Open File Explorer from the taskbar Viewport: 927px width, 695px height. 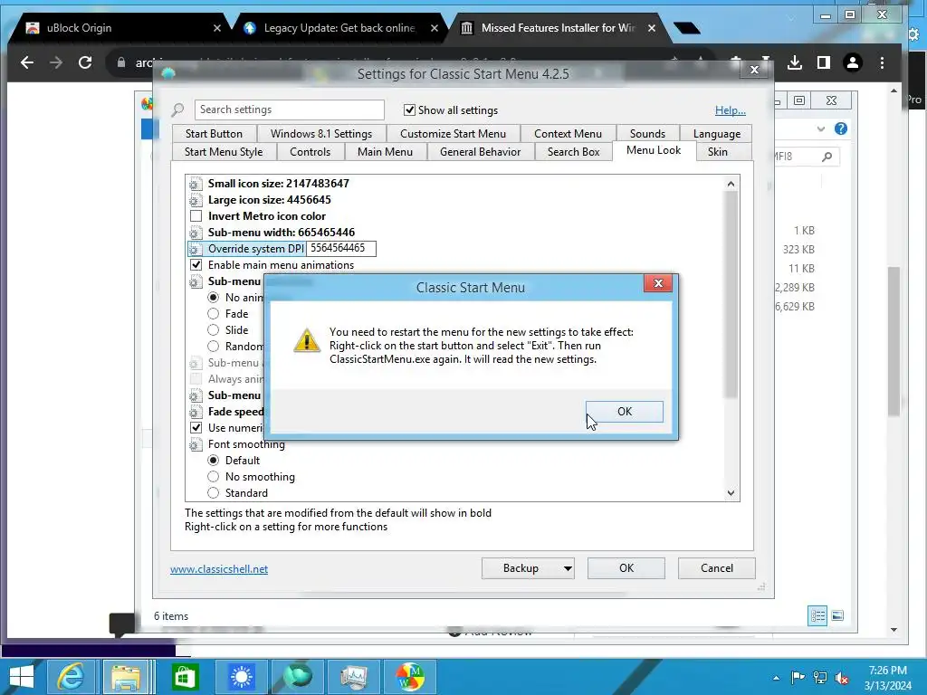pyautogui.click(x=126, y=677)
